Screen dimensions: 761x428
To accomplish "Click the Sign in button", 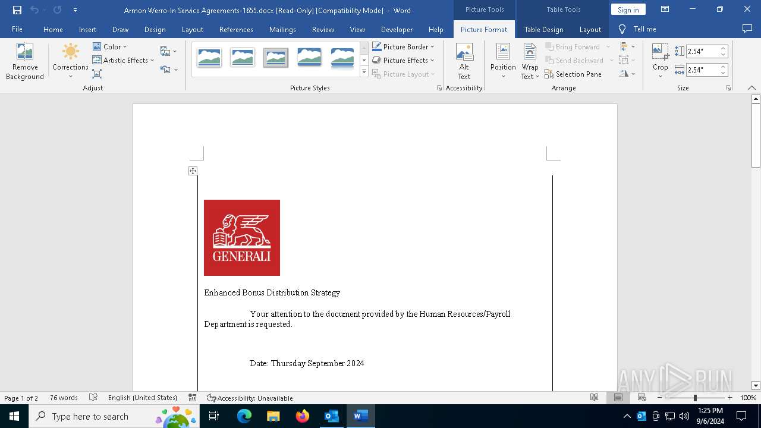I will click(628, 10).
